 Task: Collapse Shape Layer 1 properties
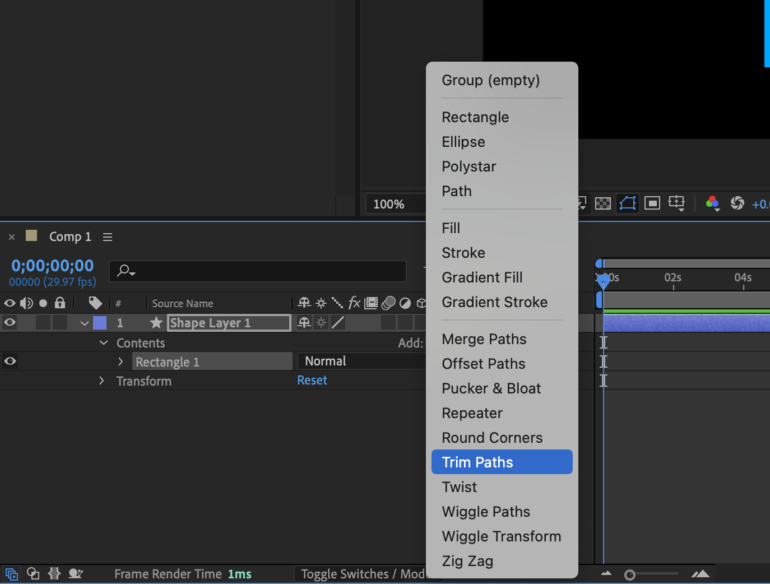click(x=85, y=323)
